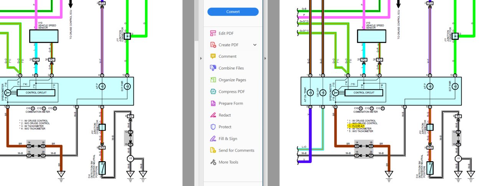Click "A/T P" label in left document
The image size is (491, 186).
tap(98, 86)
